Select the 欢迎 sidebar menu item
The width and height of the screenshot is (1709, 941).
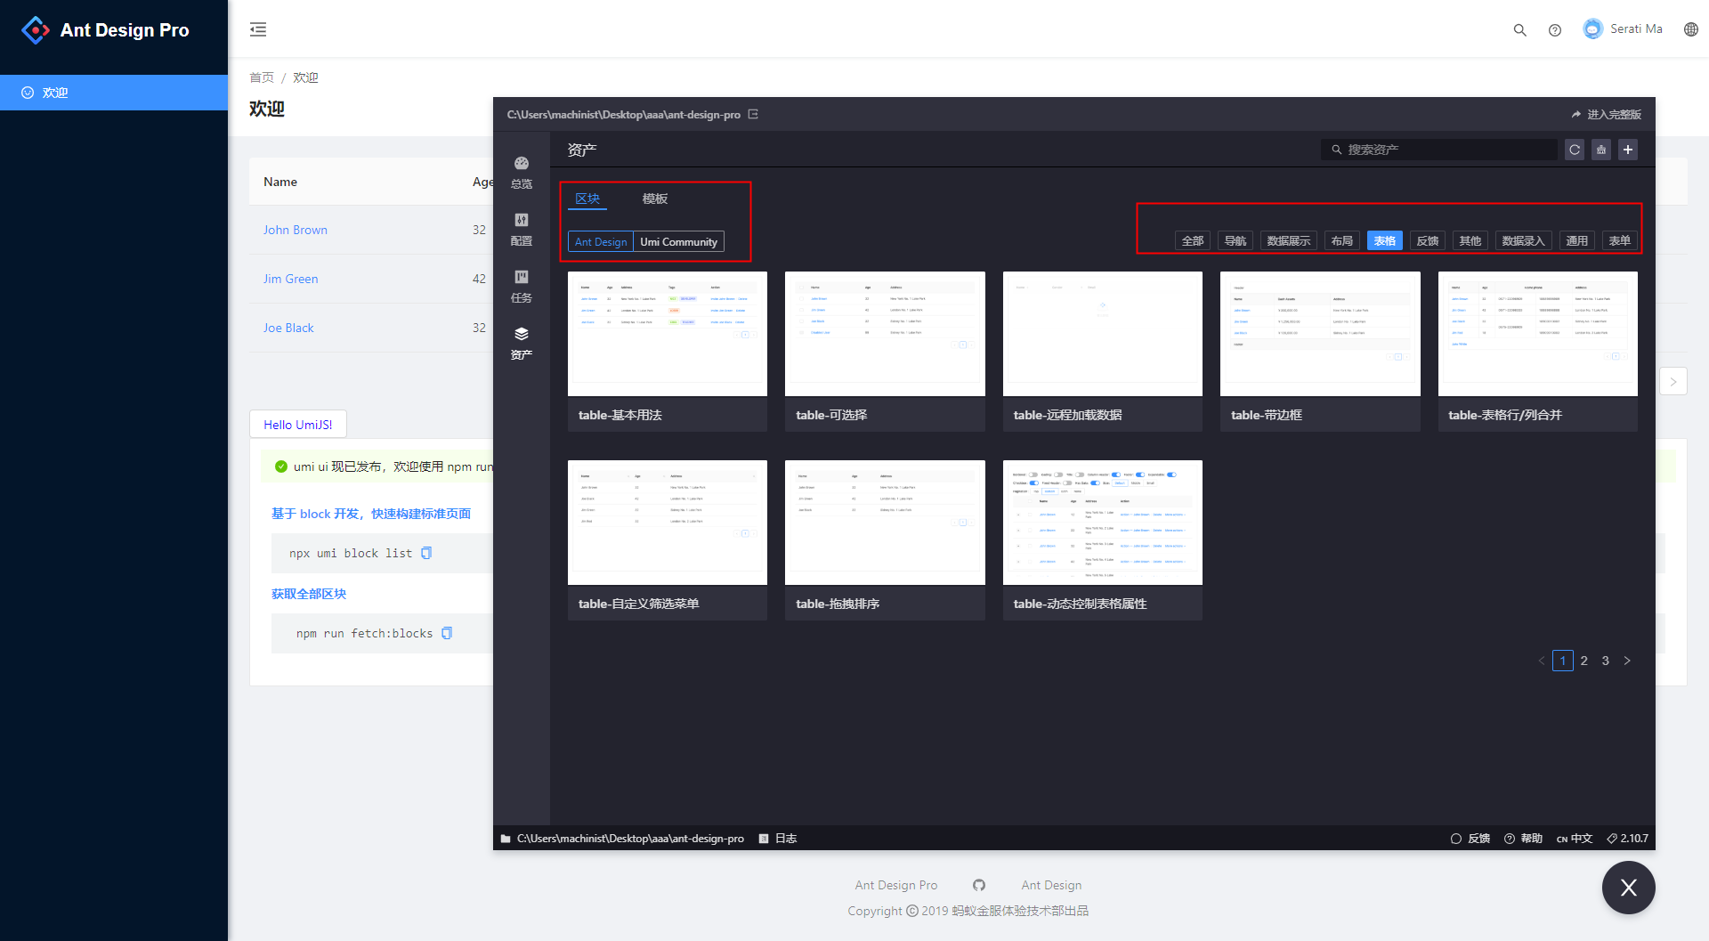[114, 93]
